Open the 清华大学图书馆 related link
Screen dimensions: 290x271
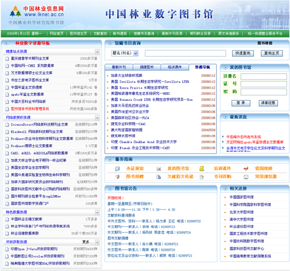pos(241,219)
